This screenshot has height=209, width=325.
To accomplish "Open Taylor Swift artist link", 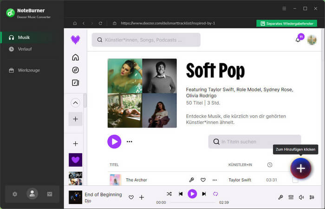I will [240, 180].
